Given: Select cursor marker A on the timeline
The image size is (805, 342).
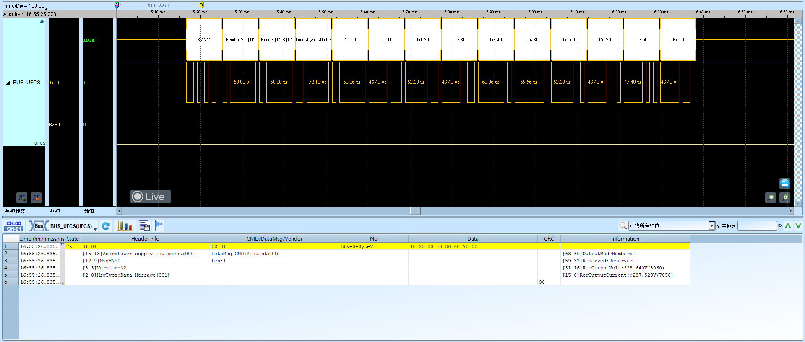Looking at the screenshot, I should tap(117, 5).
